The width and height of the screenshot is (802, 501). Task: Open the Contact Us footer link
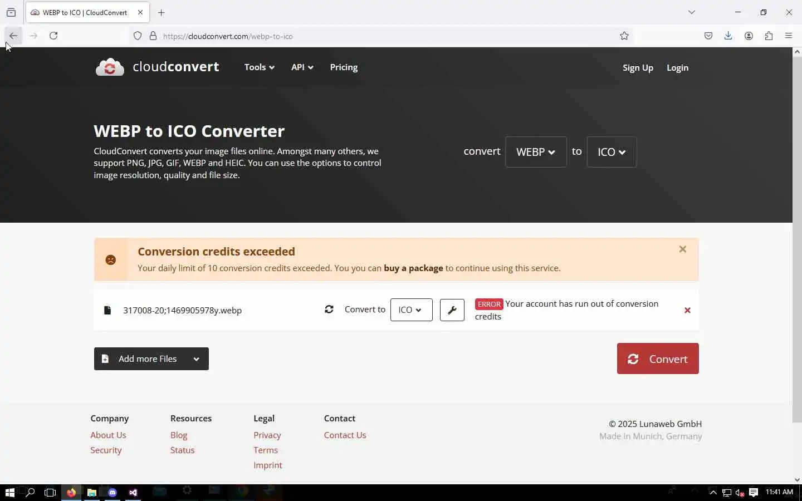coord(345,435)
